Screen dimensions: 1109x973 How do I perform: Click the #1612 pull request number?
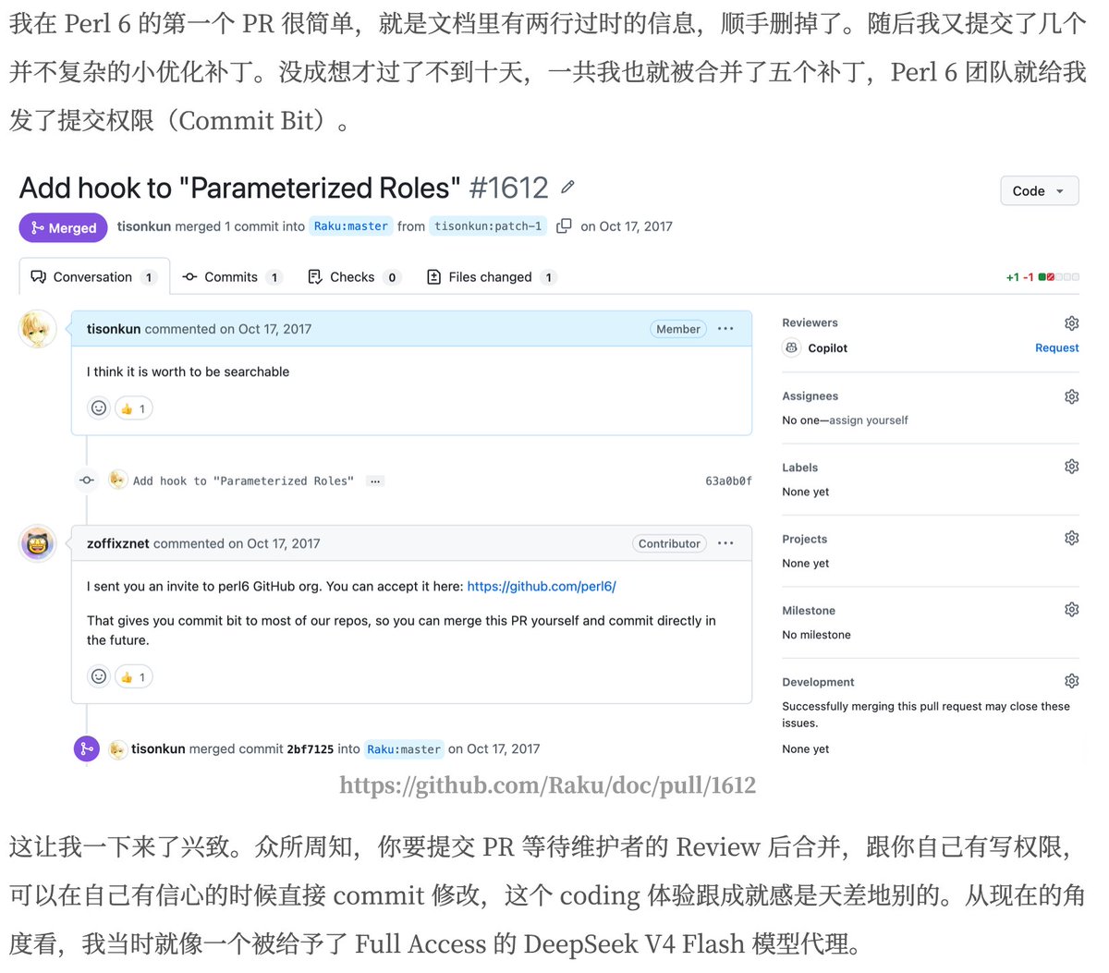click(509, 188)
